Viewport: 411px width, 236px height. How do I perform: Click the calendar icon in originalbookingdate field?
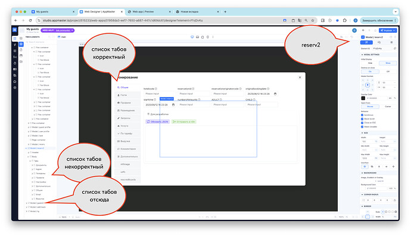point(275,94)
